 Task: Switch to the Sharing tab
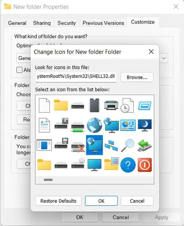42,23
